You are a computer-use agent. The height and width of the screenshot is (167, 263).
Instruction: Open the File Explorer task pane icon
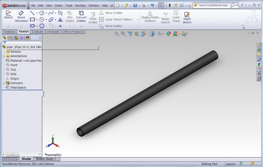pyautogui.click(x=259, y=55)
